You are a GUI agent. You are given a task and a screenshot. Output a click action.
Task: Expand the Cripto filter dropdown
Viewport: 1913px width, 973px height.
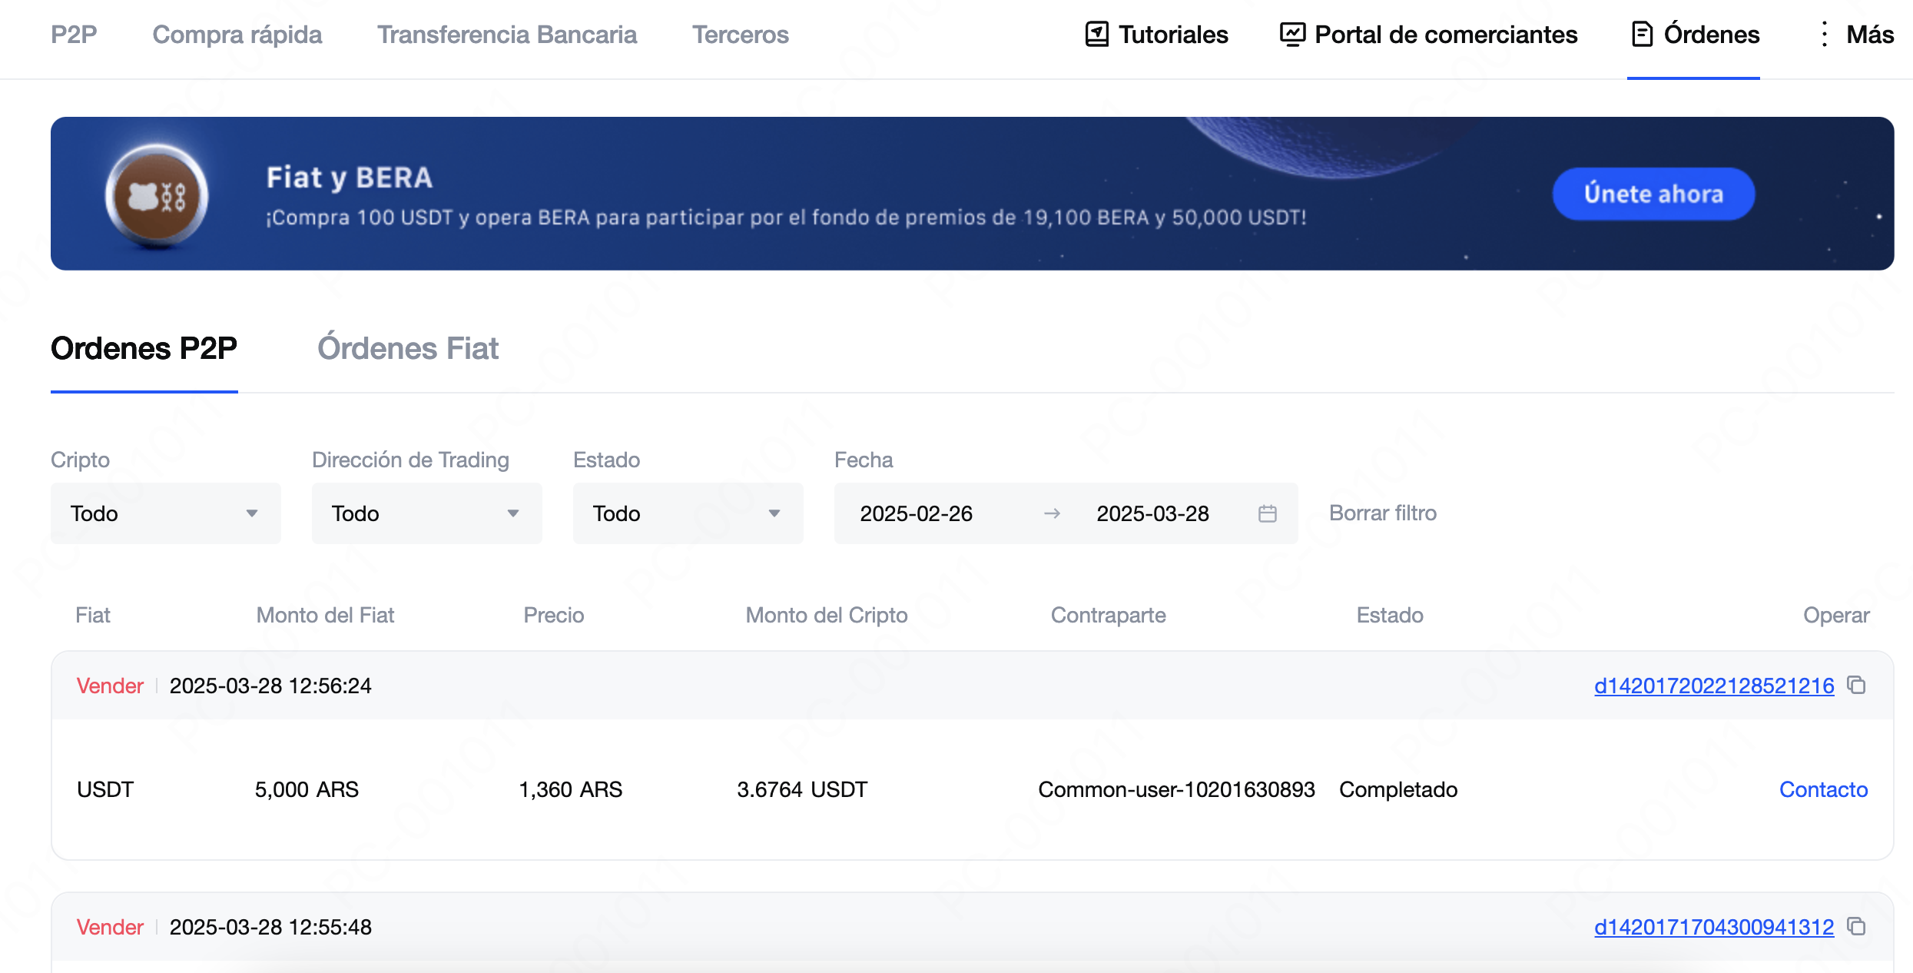tap(166, 513)
